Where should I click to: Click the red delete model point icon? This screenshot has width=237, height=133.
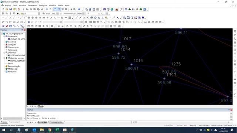pos(7,26)
